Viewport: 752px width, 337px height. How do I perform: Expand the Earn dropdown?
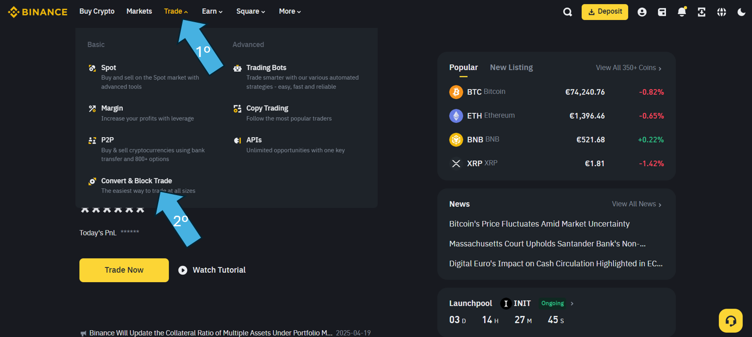212,12
